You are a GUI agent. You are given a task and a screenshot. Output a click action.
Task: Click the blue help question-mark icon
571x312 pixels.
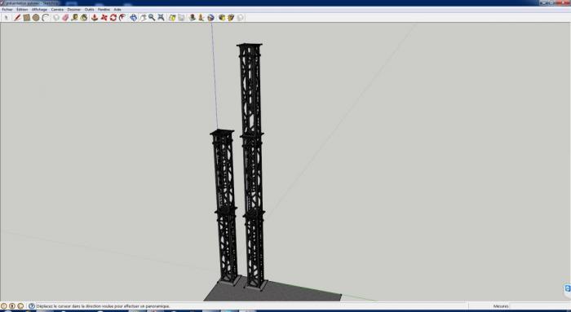pos(32,306)
